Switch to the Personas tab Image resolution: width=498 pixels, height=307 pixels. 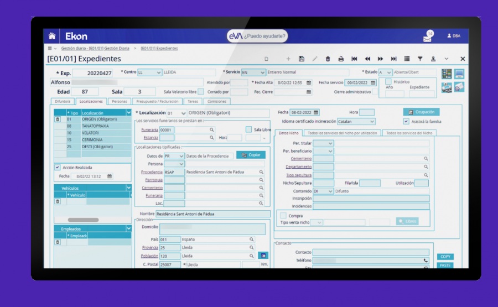point(120,102)
